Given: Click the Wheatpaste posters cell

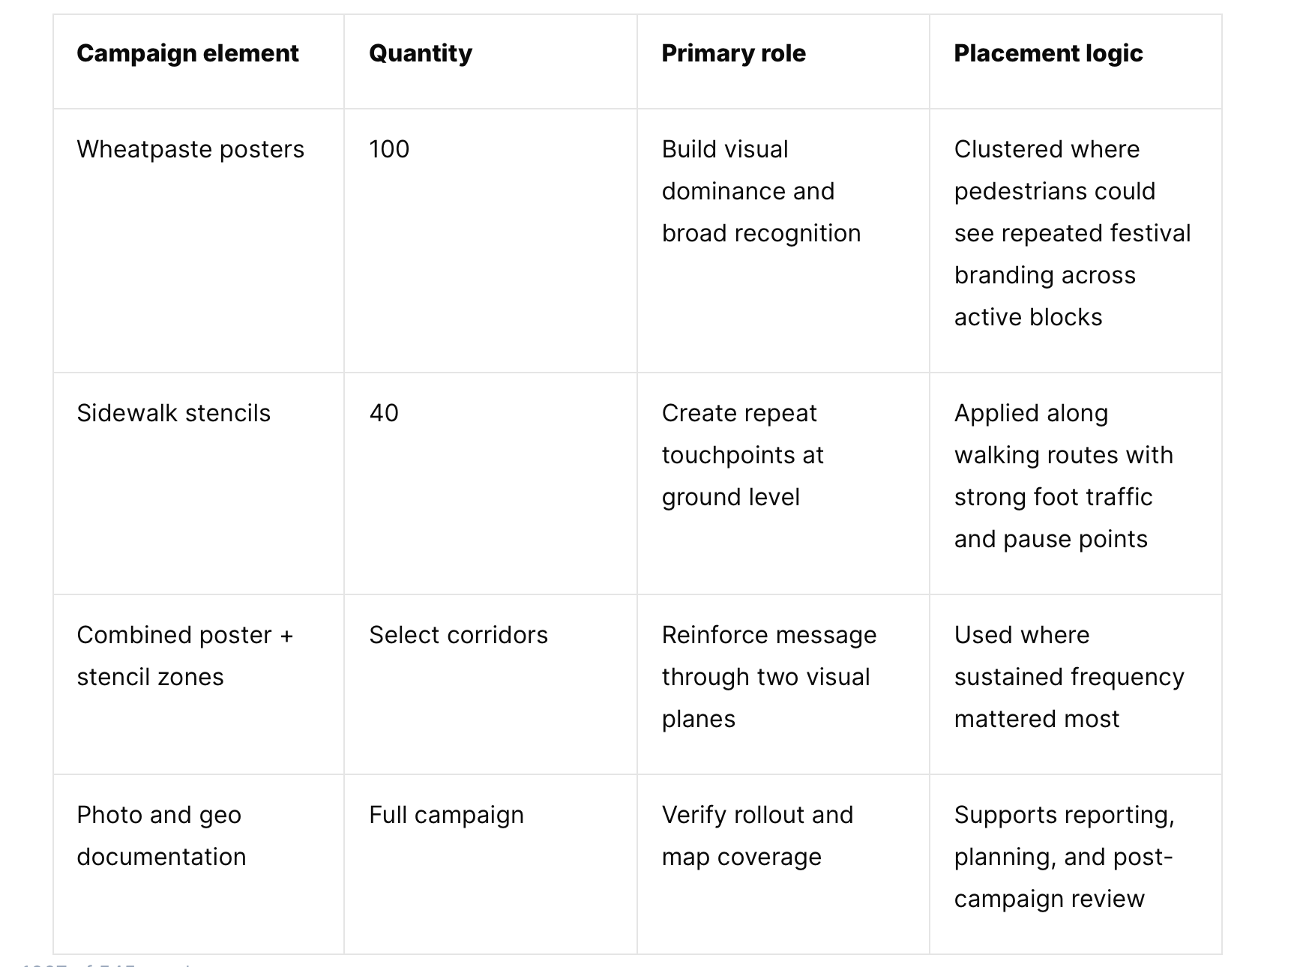Looking at the screenshot, I should point(199,241).
